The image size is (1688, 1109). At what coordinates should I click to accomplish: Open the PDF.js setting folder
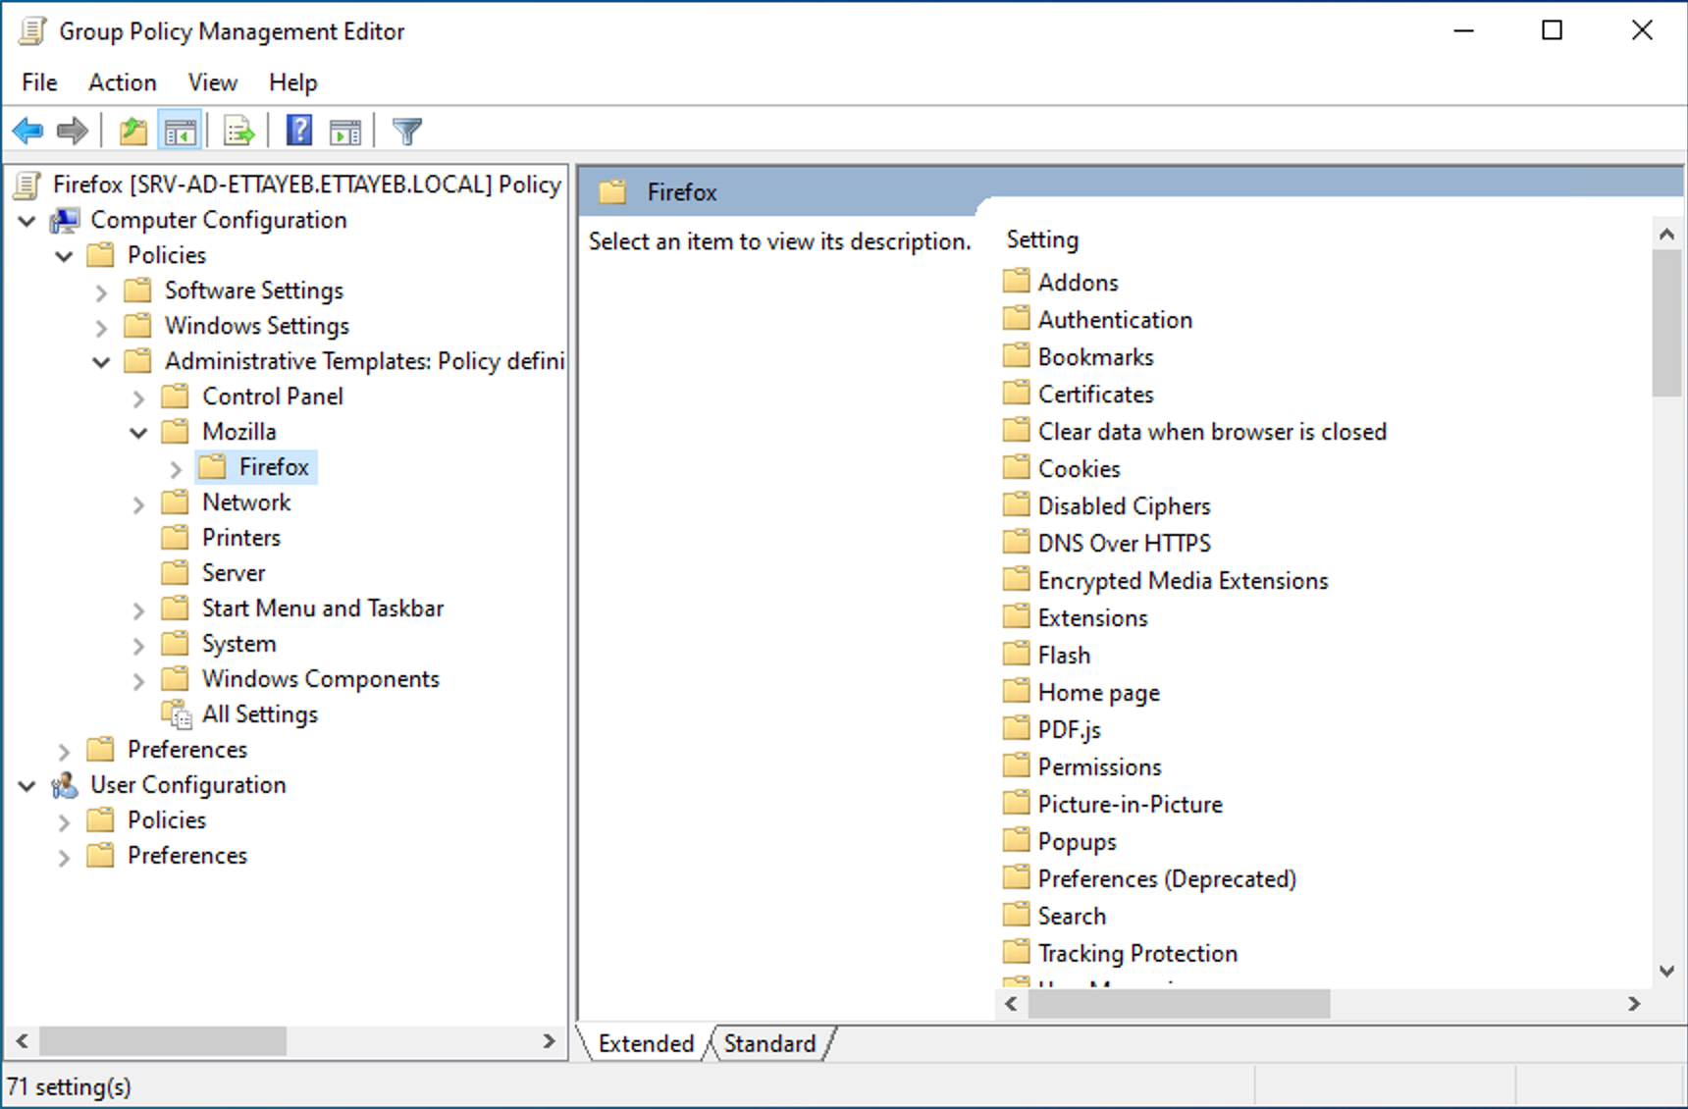tap(1070, 730)
